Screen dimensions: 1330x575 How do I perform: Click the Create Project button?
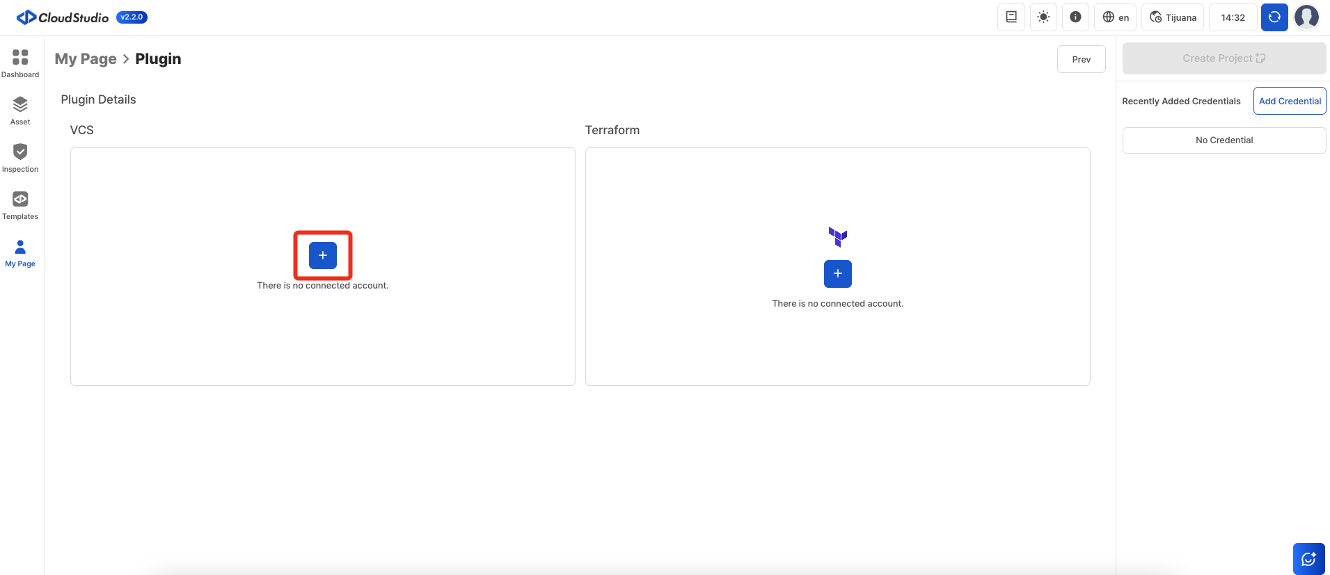click(x=1224, y=58)
